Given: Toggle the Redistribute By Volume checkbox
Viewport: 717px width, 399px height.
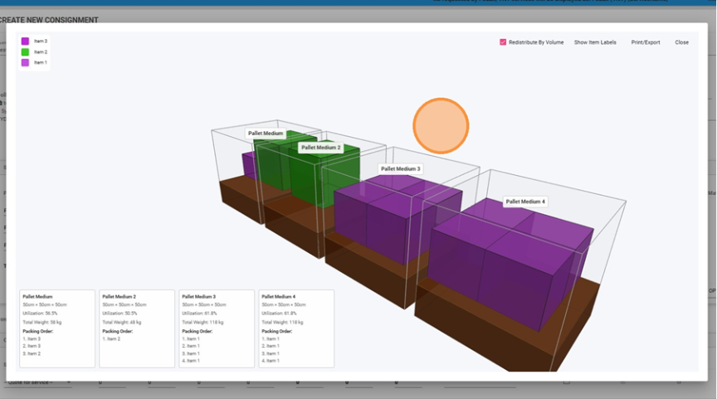Looking at the screenshot, I should click(x=503, y=42).
